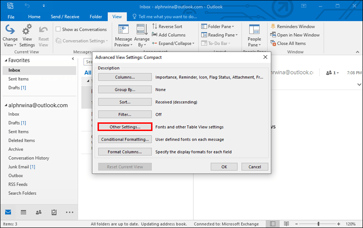Open the Send / Receive tab
This screenshot has height=228, width=363.
(65, 17)
